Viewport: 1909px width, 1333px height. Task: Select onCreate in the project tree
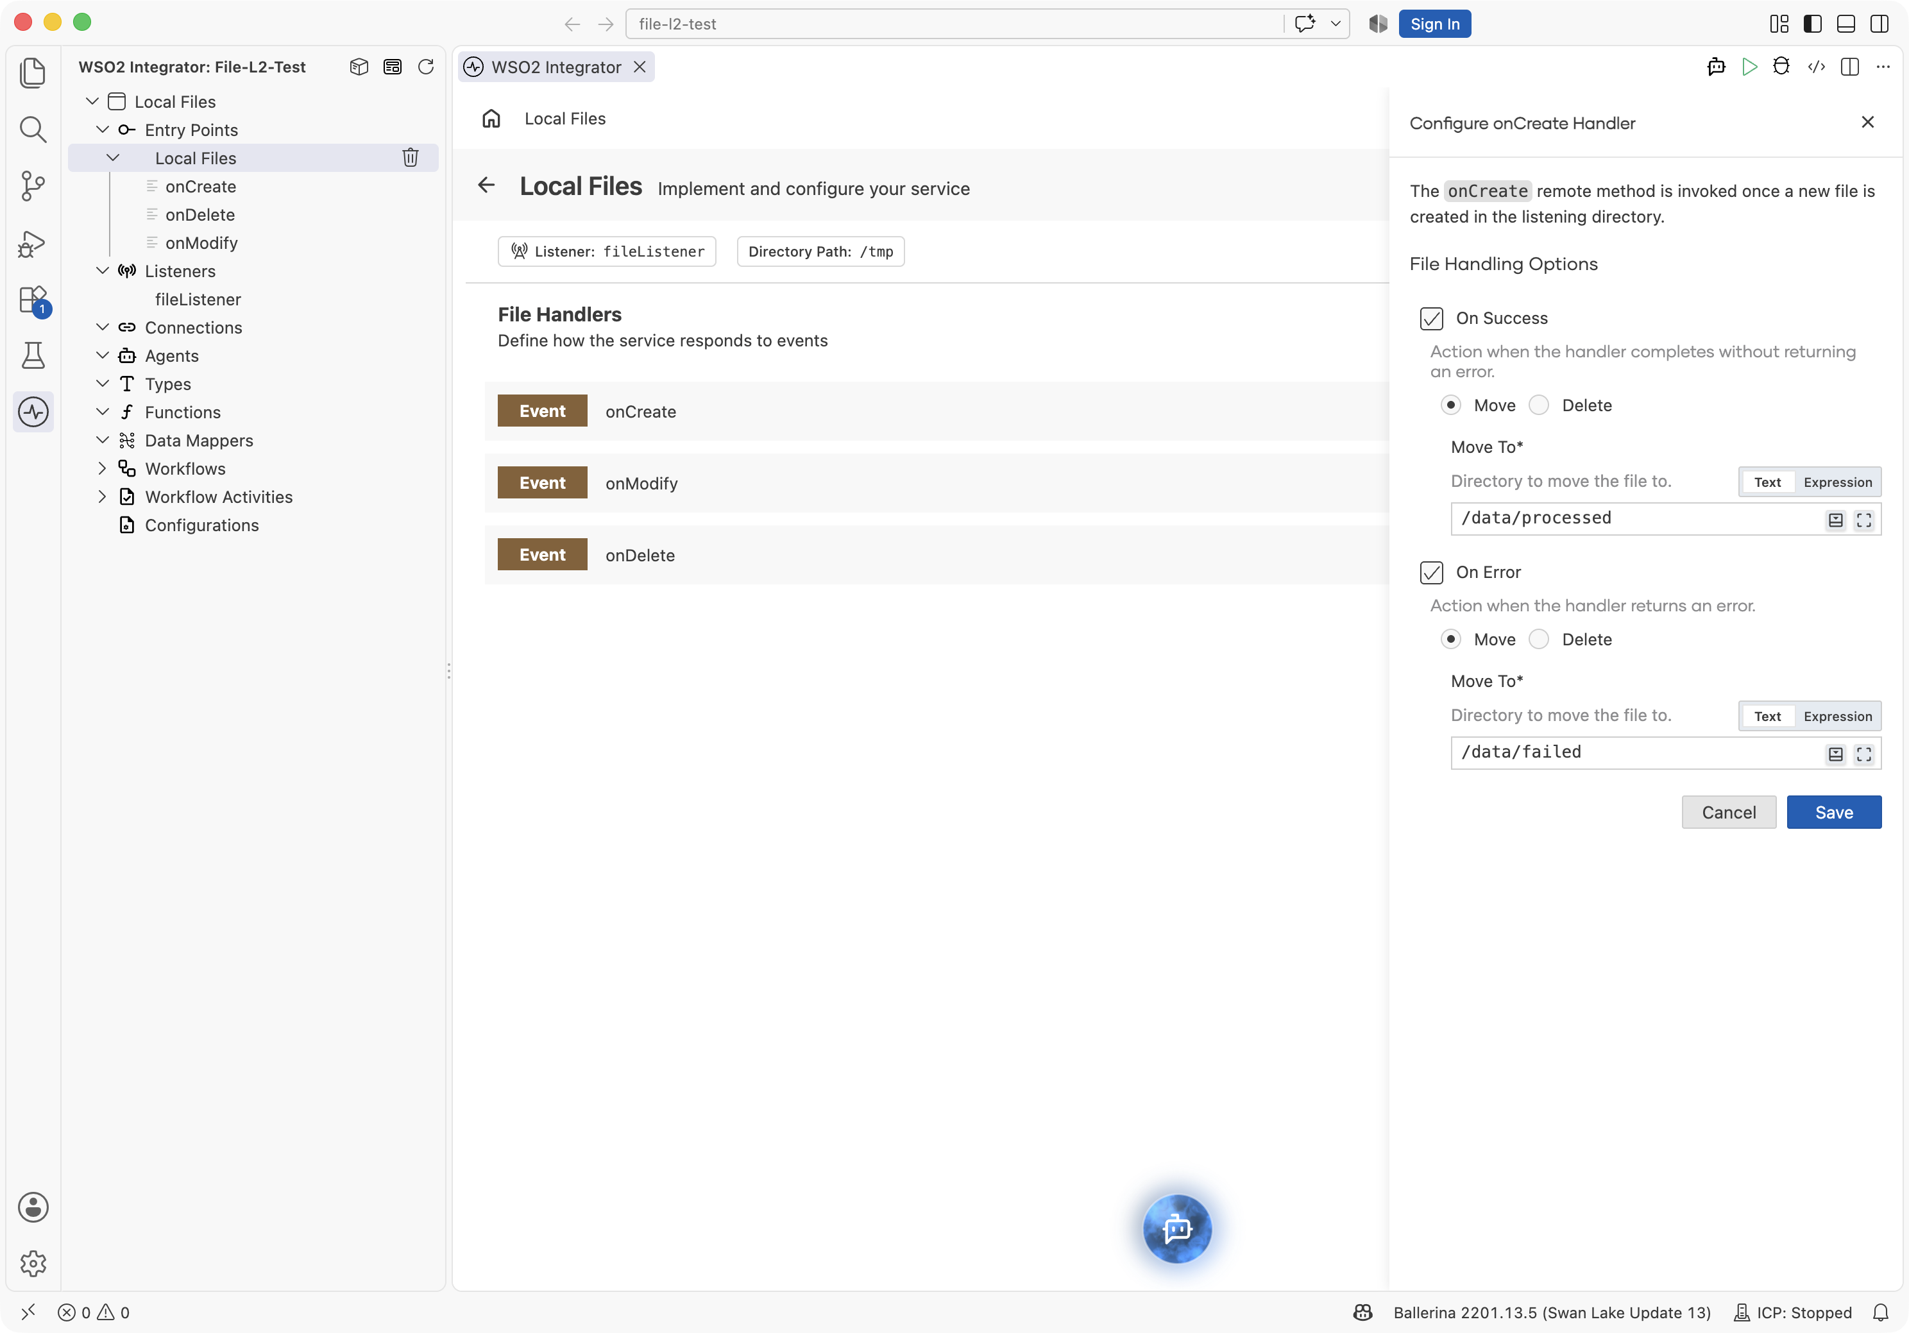tap(200, 186)
